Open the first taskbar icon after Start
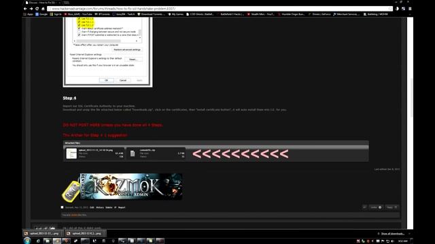435x244 pixels. (x=38, y=241)
